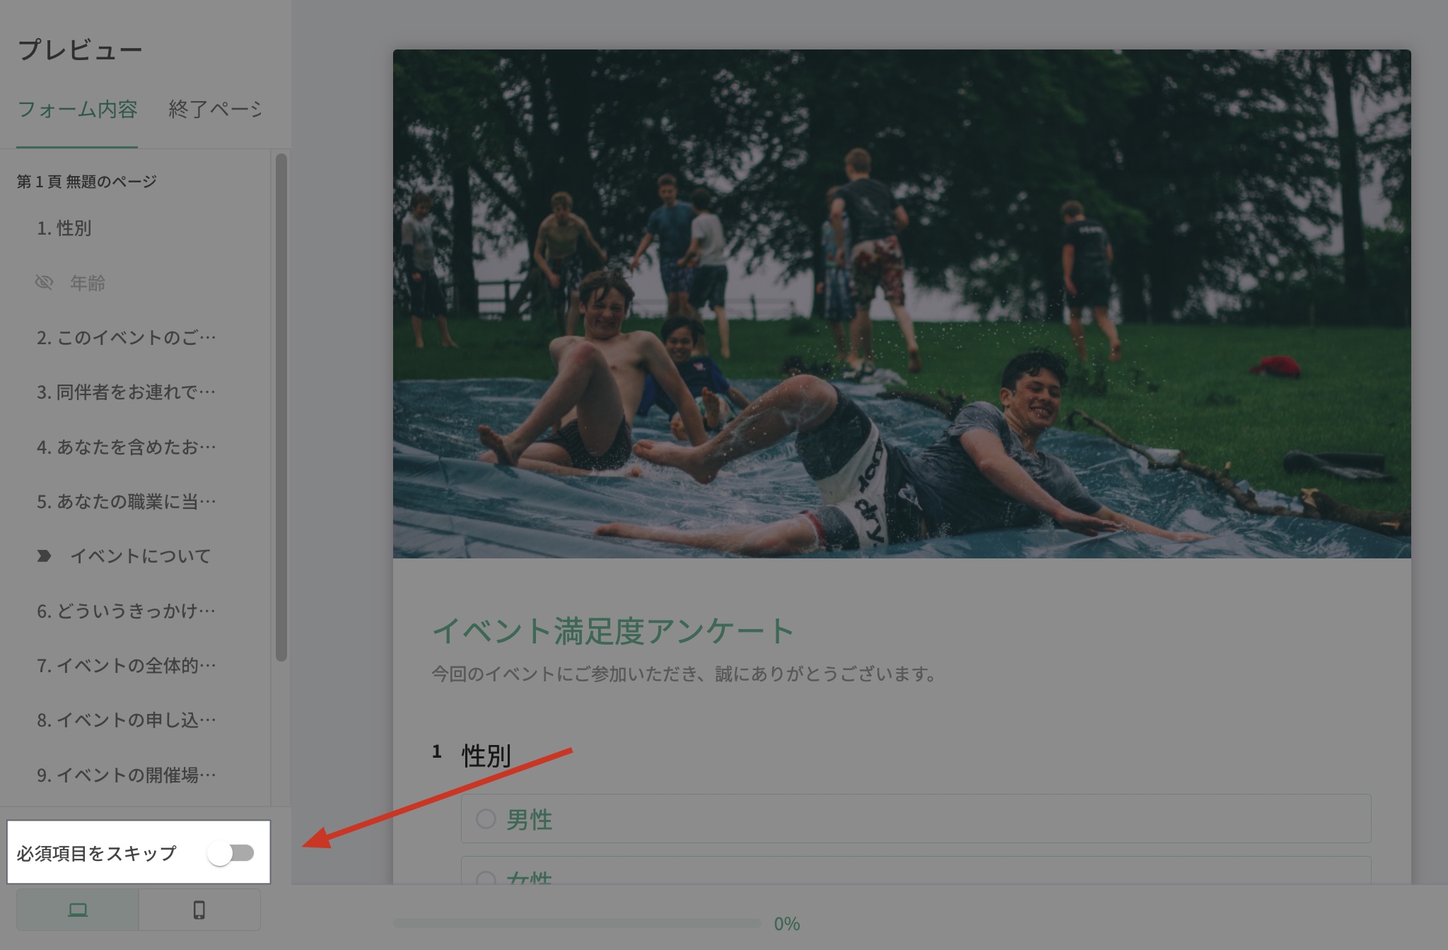This screenshot has height=950, width=1448.
Task: Jump to question 9. イベントの開催場…
Action: pyautogui.click(x=127, y=775)
